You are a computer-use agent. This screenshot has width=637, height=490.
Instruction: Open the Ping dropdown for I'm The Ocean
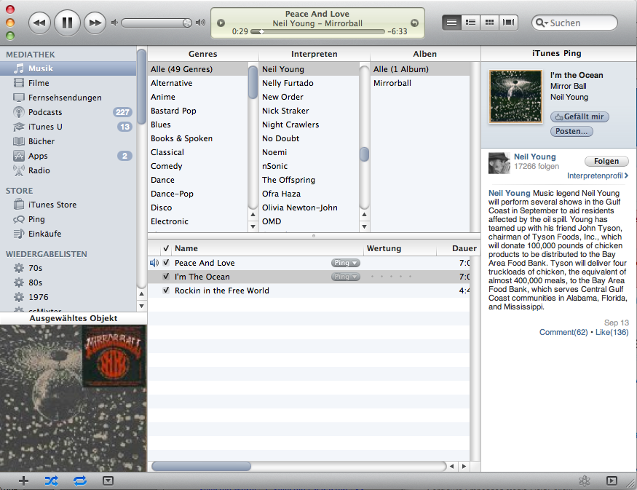point(346,277)
